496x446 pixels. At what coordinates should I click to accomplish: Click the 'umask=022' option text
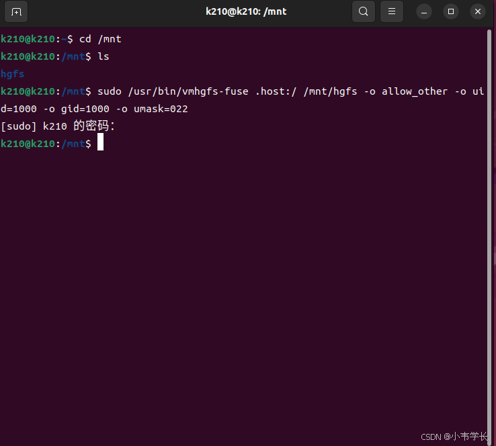point(161,109)
